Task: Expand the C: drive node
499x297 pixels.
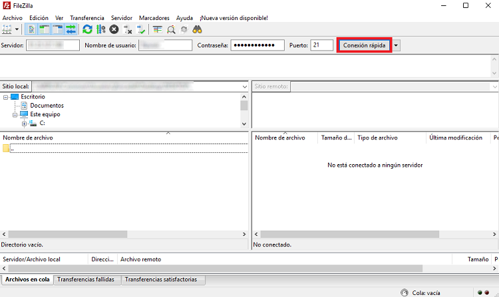Action: pyautogui.click(x=24, y=124)
